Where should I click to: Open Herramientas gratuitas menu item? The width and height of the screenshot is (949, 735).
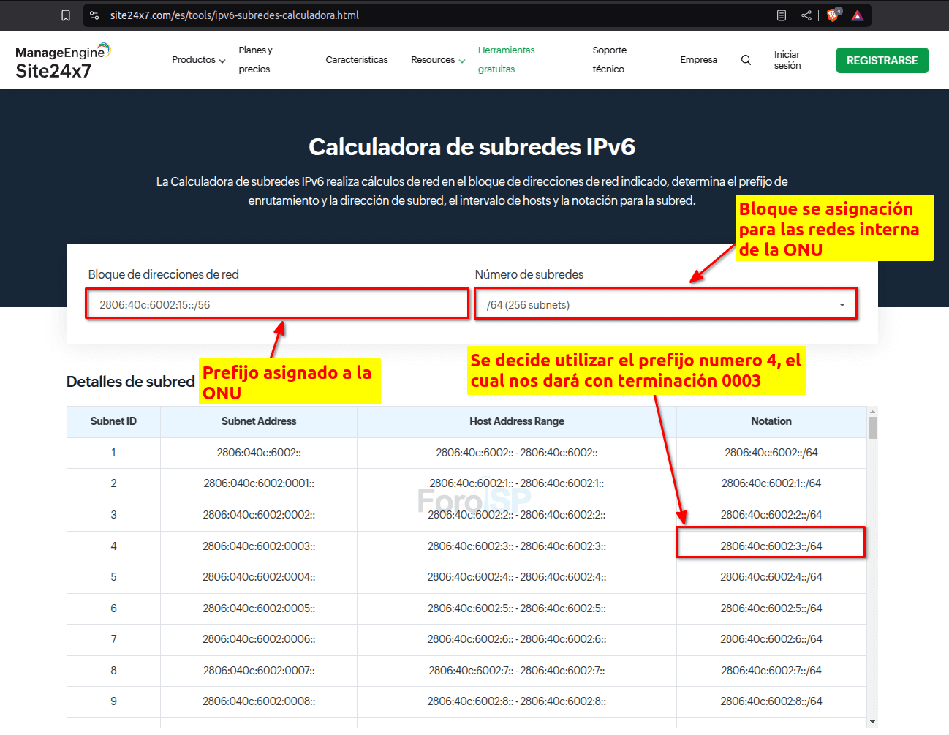tap(506, 60)
